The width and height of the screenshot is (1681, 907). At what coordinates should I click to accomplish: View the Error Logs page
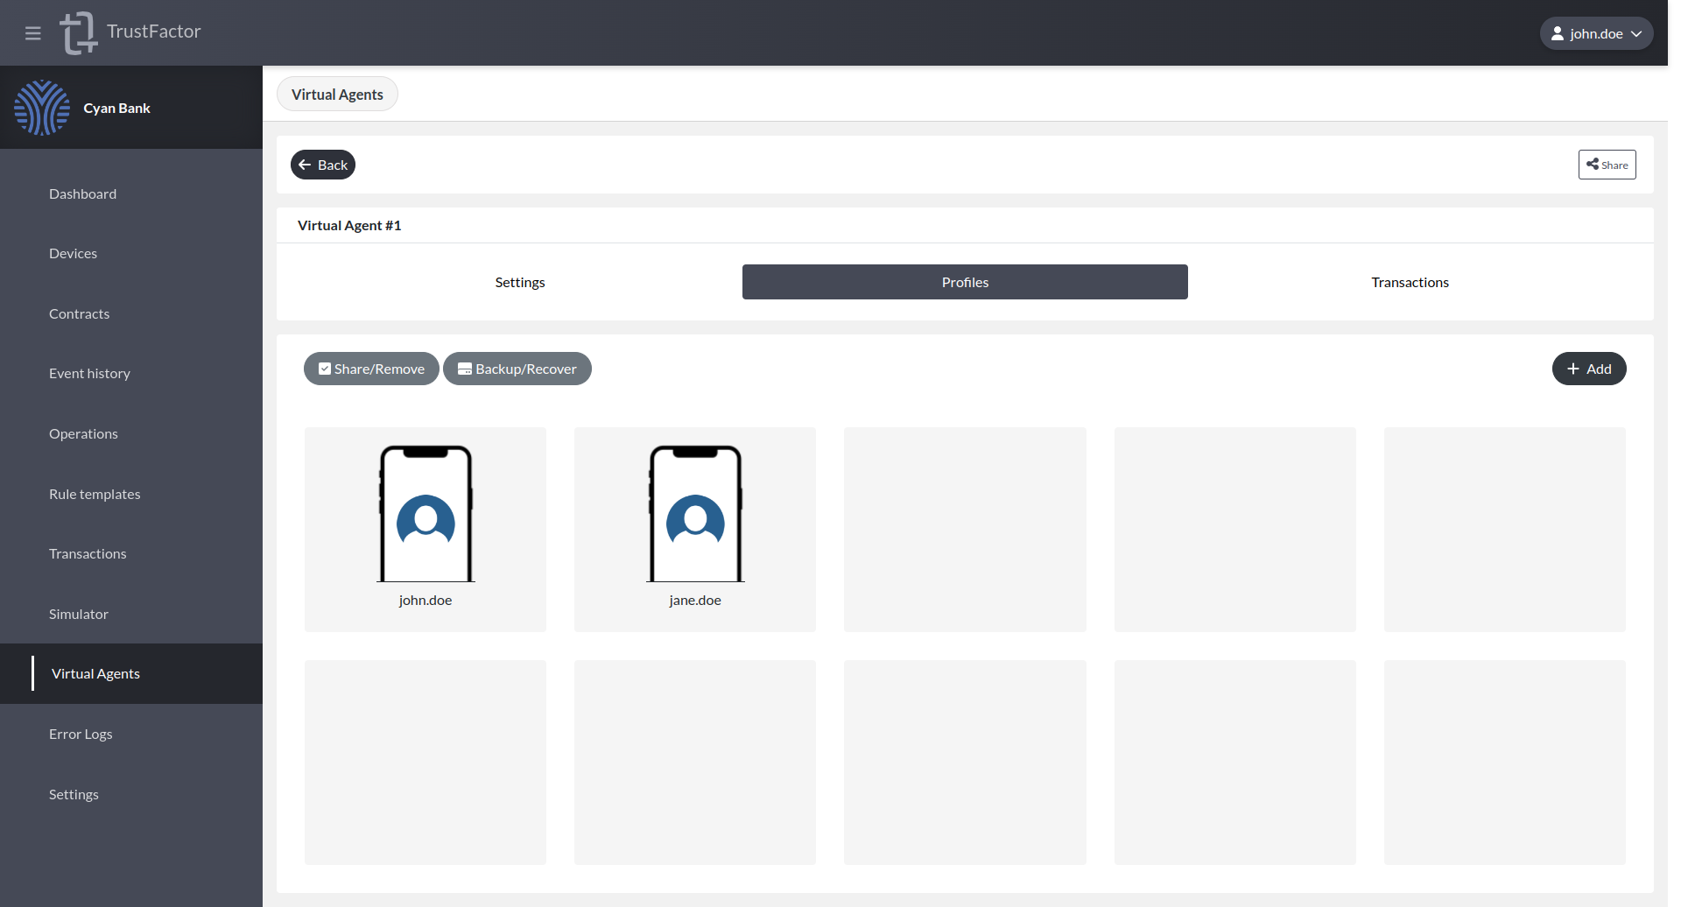(81, 734)
